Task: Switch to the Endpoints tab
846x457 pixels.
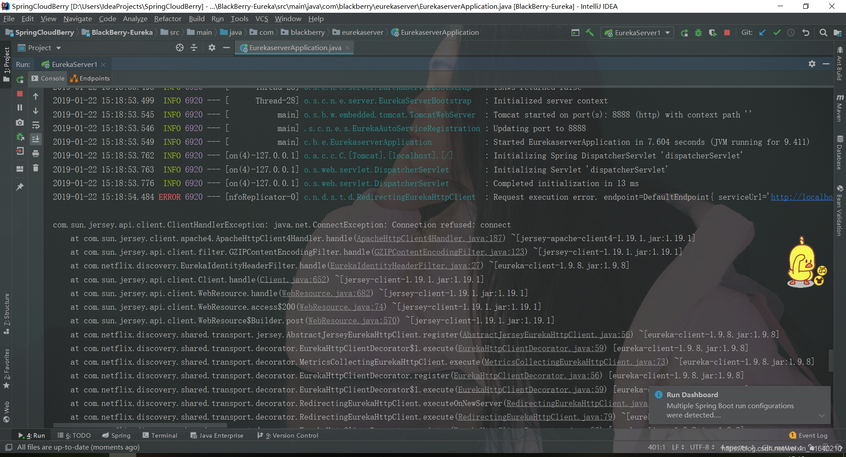Action: pos(90,78)
